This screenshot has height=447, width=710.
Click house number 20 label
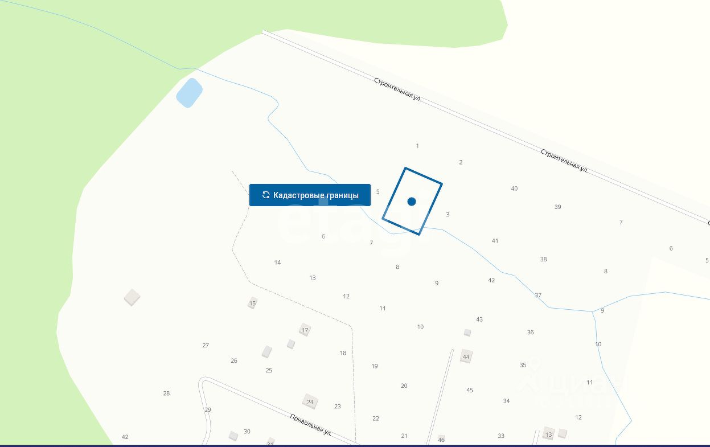click(404, 386)
